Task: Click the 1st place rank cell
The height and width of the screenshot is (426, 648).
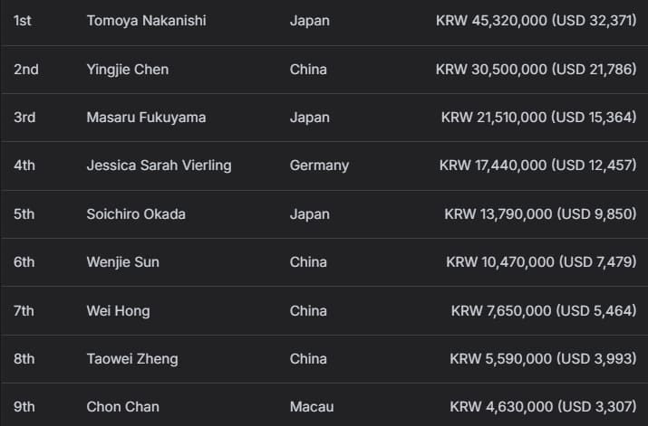Action: (23, 21)
